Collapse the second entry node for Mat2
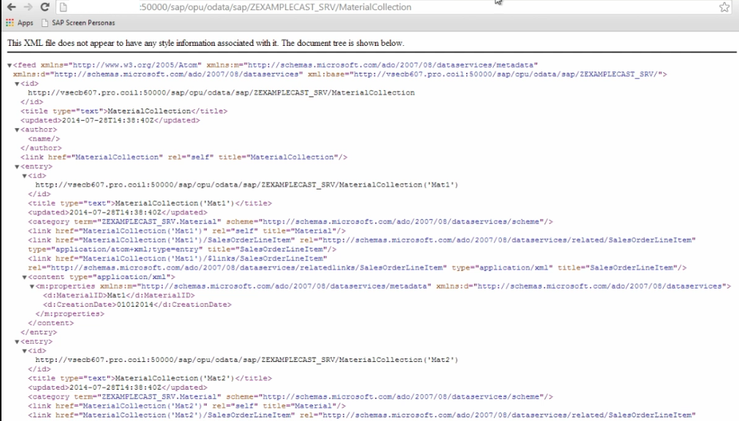This screenshot has width=739, height=421. (17, 341)
